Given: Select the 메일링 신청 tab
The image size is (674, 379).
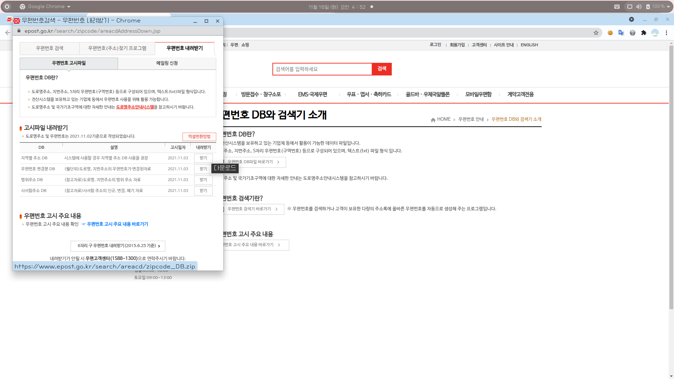Looking at the screenshot, I should 167,63.
